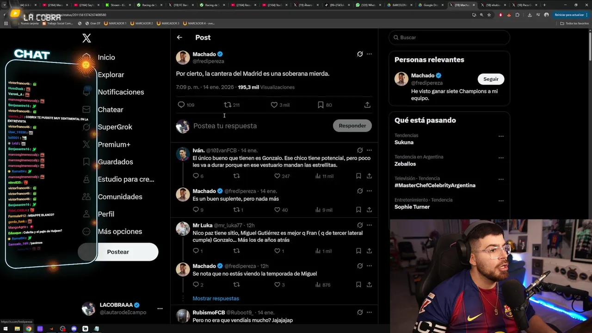The image size is (592, 333).
Task: Open the Zeballos trend
Action: (x=405, y=164)
